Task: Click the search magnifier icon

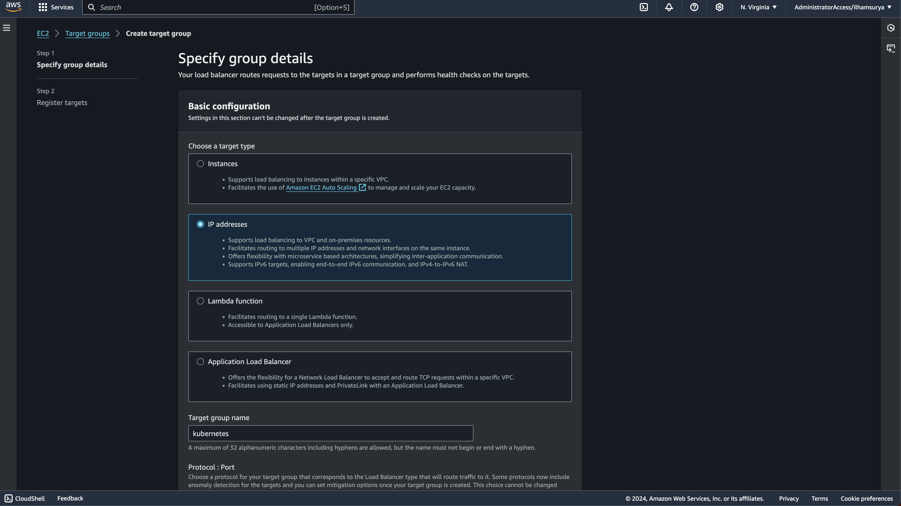Action: [91, 7]
